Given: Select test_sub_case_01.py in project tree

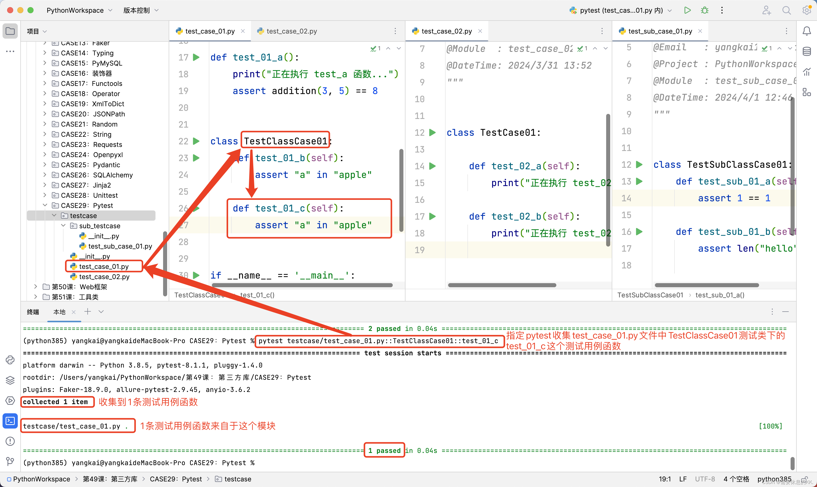Looking at the screenshot, I should [x=120, y=246].
